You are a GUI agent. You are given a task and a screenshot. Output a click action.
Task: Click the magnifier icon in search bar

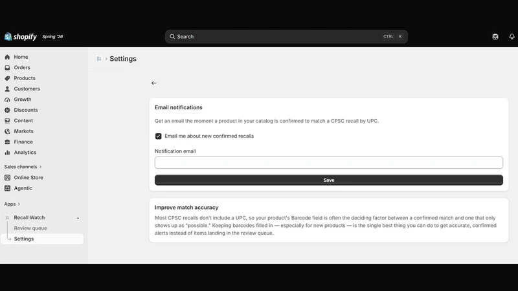point(172,37)
